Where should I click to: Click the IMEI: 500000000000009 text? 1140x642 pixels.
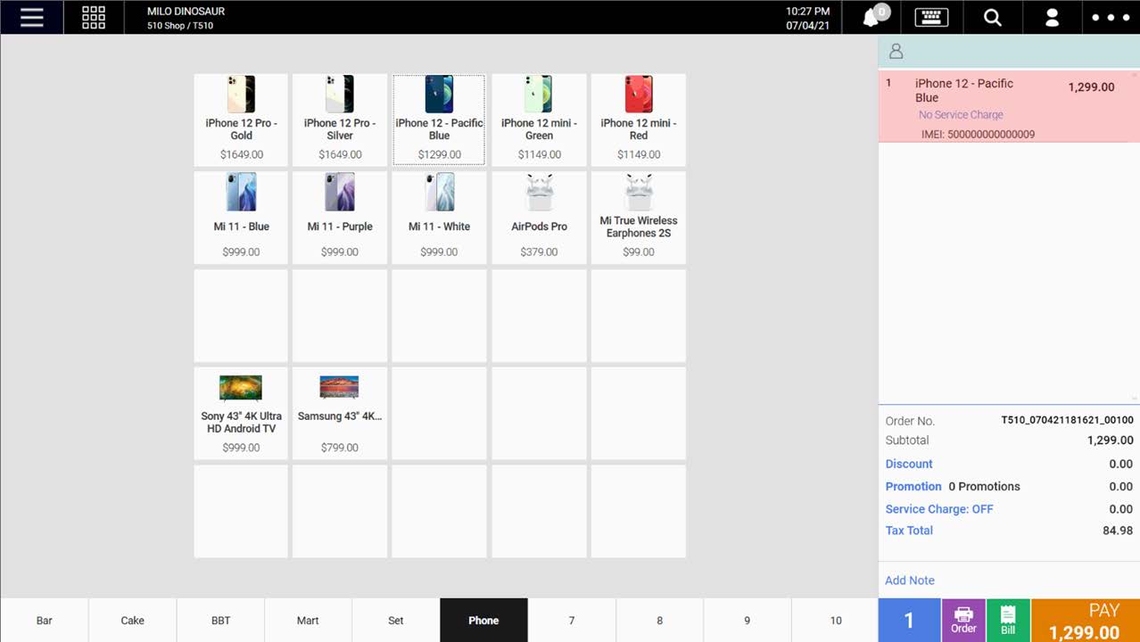978,135
